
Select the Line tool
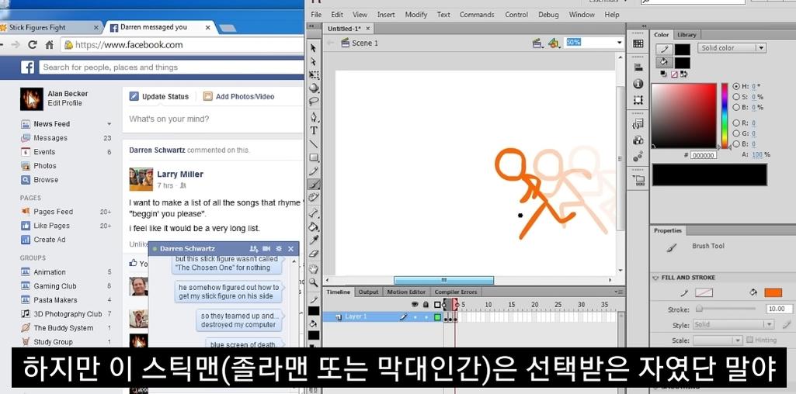click(314, 144)
